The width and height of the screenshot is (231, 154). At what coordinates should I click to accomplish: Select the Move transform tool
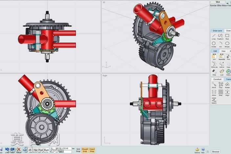point(214,85)
